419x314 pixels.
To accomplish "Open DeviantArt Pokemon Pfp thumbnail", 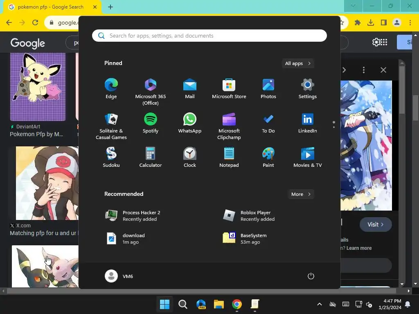I will click(38, 87).
